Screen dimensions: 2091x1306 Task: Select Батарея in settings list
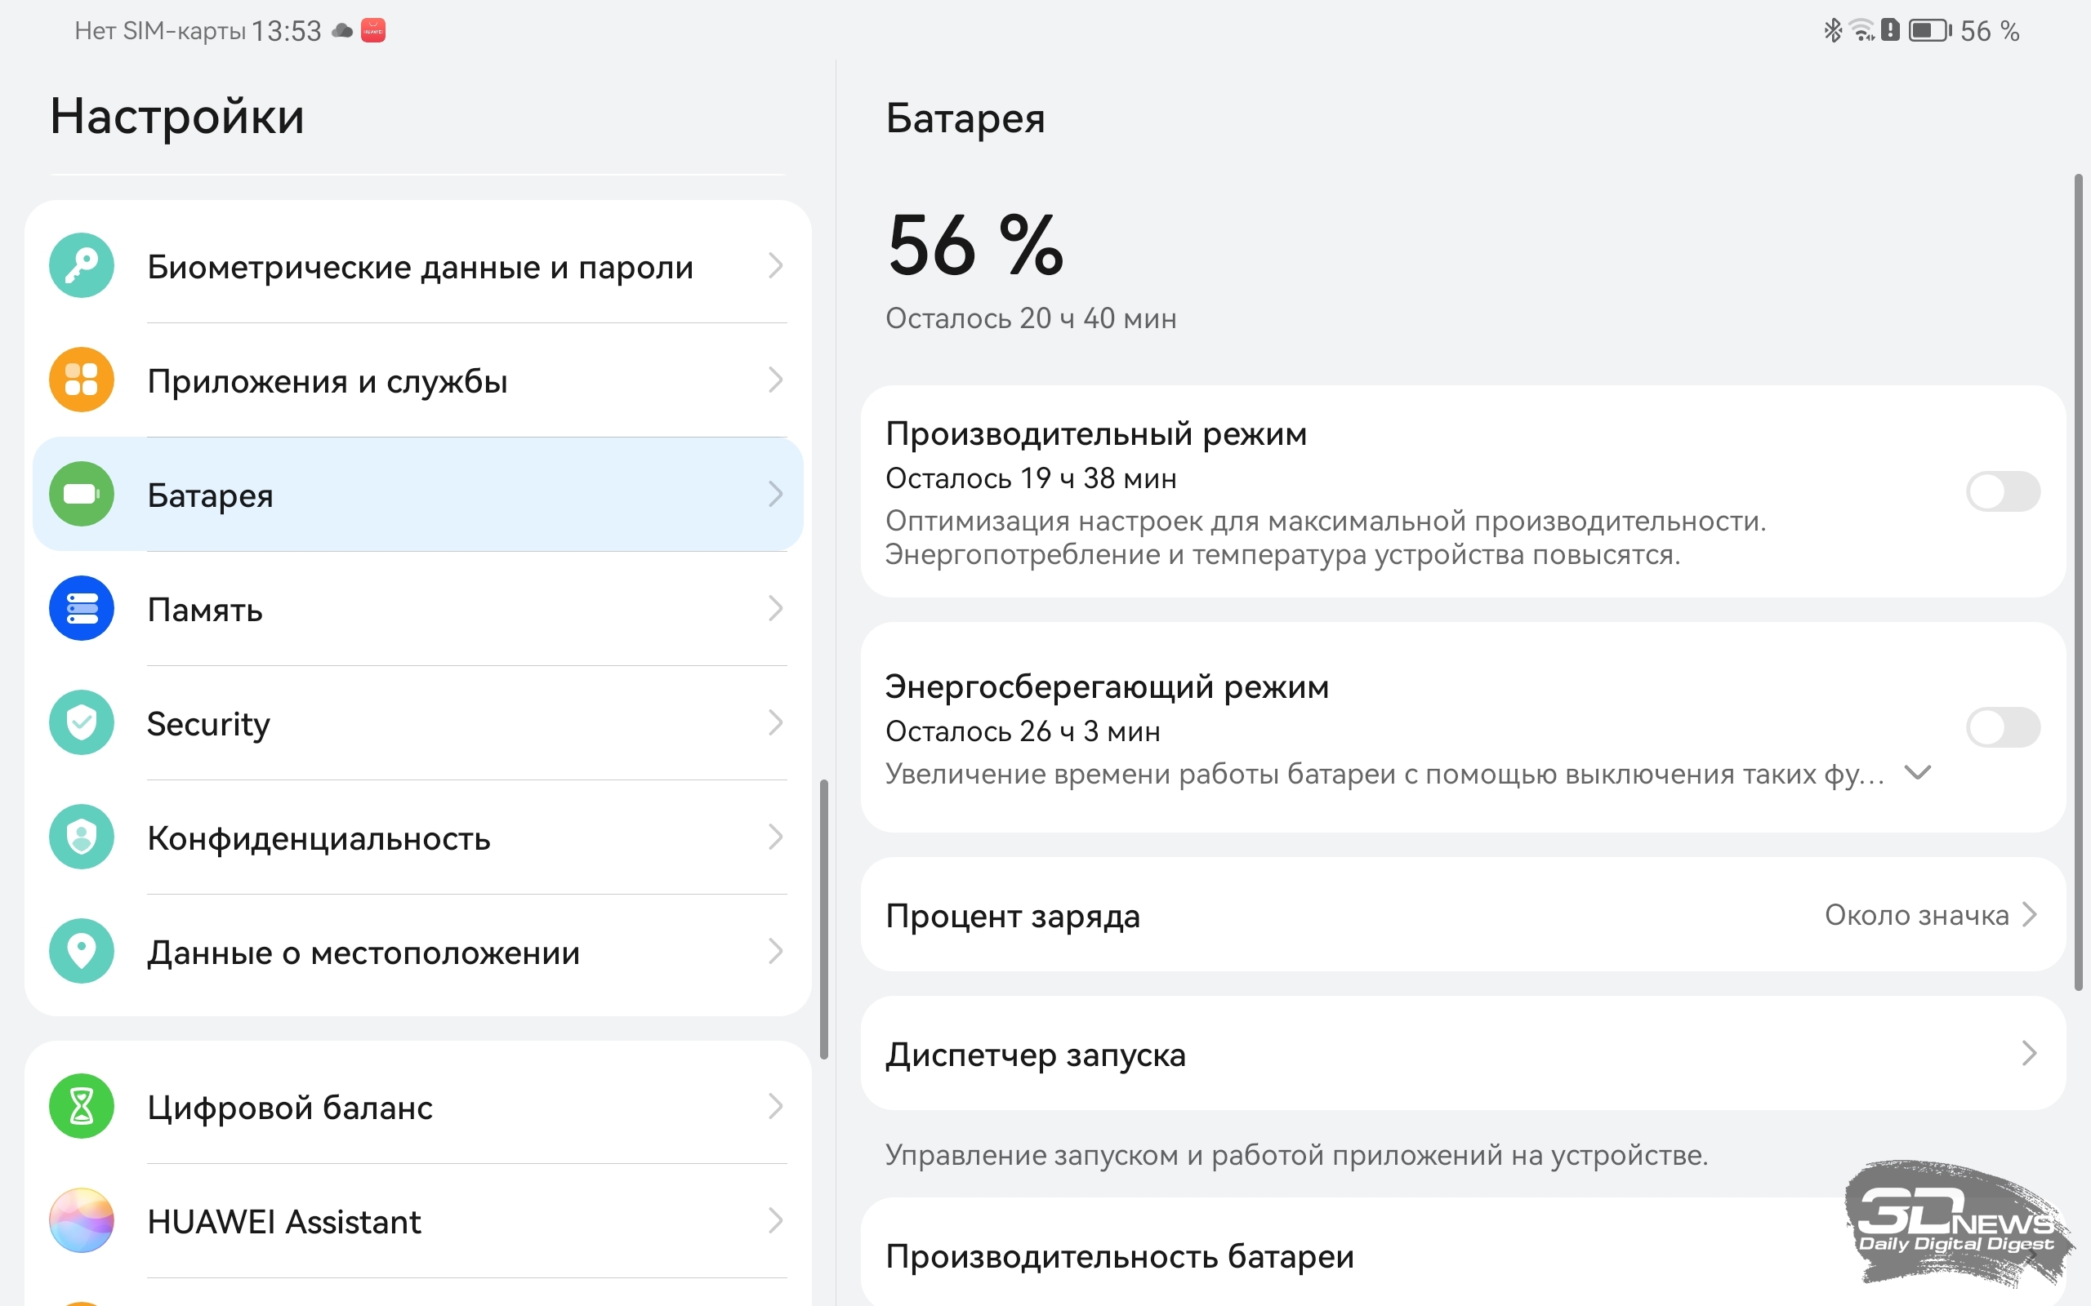pos(417,494)
